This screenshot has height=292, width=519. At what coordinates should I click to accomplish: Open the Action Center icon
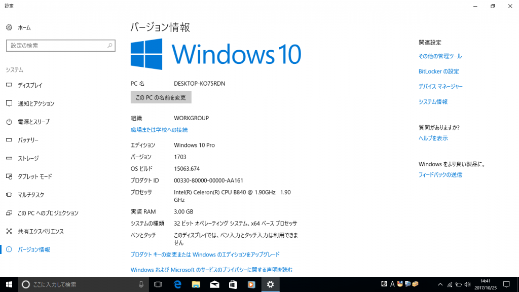(x=506, y=284)
